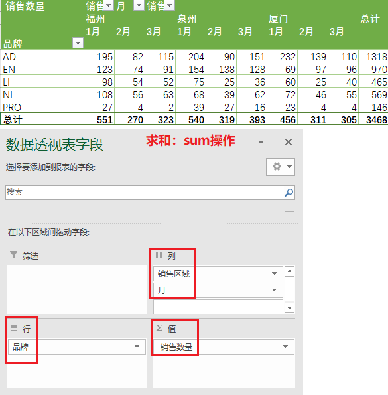Select the cell with value 195
Image resolution: width=388 pixels, height=395 pixels.
(99, 56)
